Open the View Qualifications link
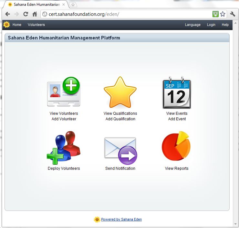The image size is (239, 228). coord(120,114)
